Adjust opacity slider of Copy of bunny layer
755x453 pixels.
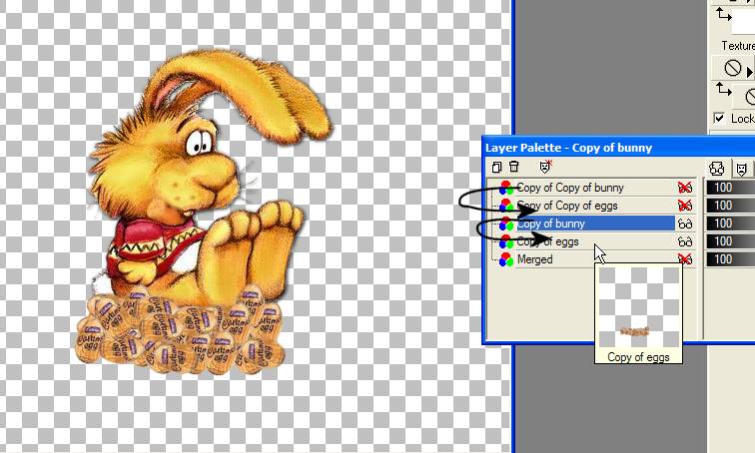(x=730, y=224)
